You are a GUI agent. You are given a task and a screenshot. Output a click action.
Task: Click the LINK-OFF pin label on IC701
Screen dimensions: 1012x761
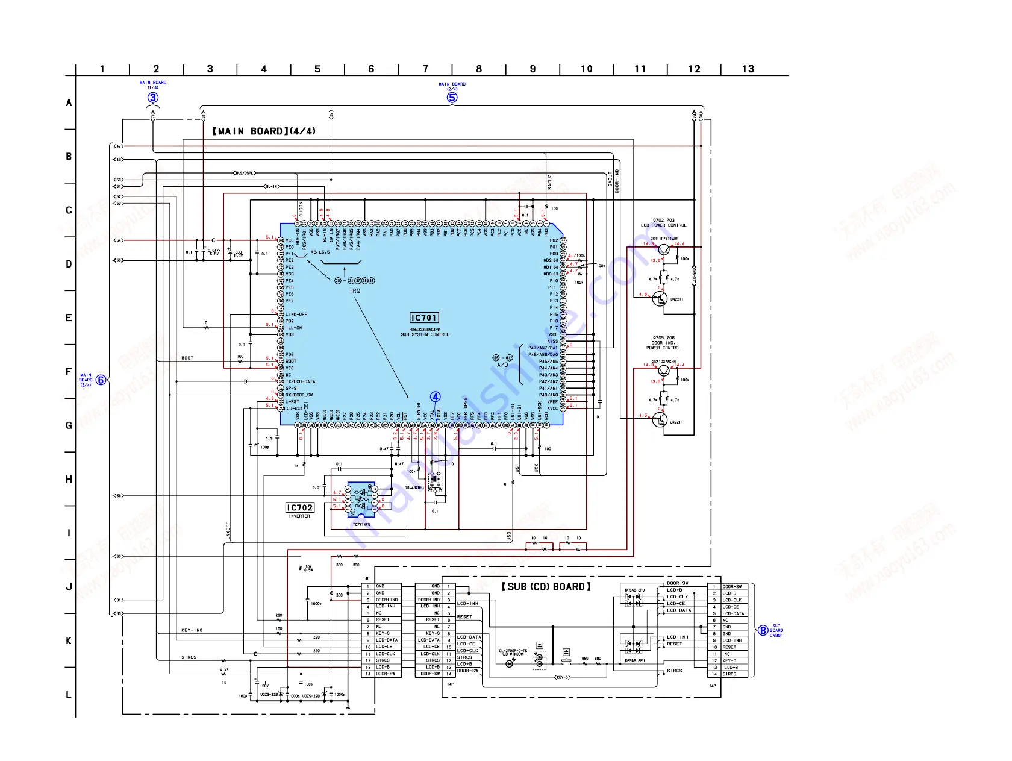click(296, 314)
